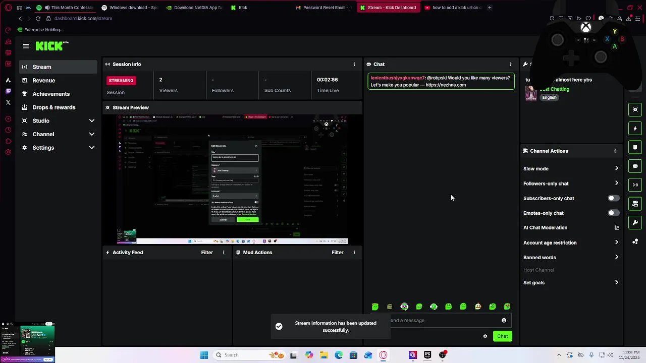Open Session Info options menu
Screen dimensions: 646x363
354,65
